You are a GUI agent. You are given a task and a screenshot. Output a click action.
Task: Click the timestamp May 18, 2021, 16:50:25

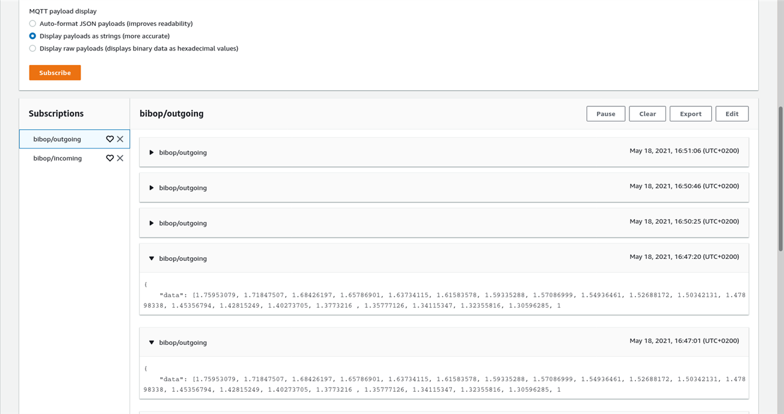pos(684,222)
